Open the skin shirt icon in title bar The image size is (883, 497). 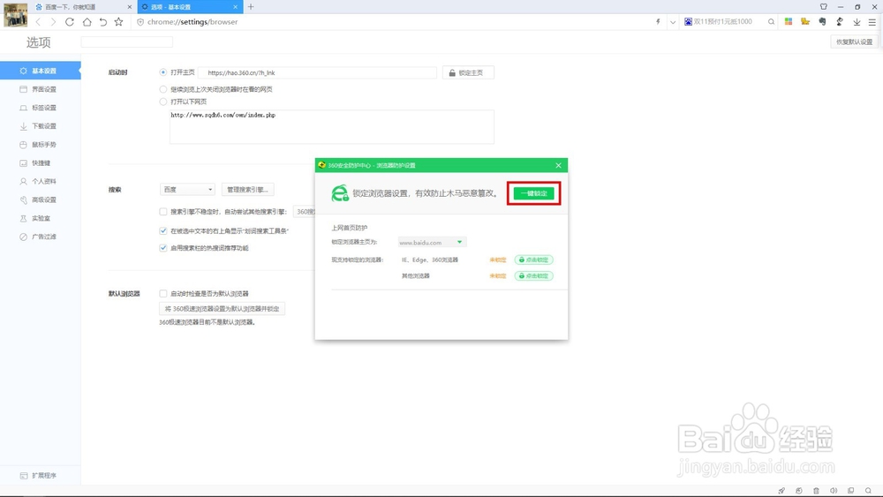[823, 7]
